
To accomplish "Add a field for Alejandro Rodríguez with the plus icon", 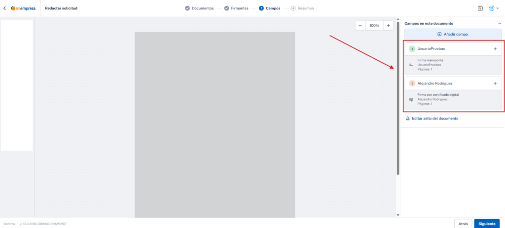I will coord(495,83).
